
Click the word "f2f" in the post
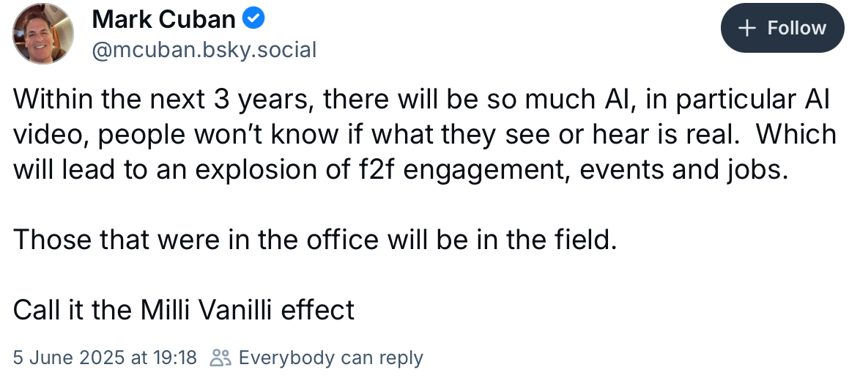(x=373, y=170)
